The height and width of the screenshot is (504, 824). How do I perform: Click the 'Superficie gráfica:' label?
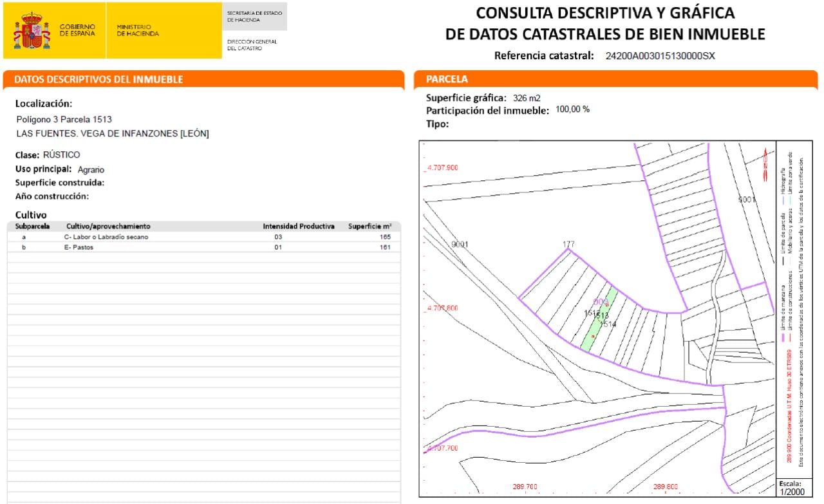coord(466,98)
